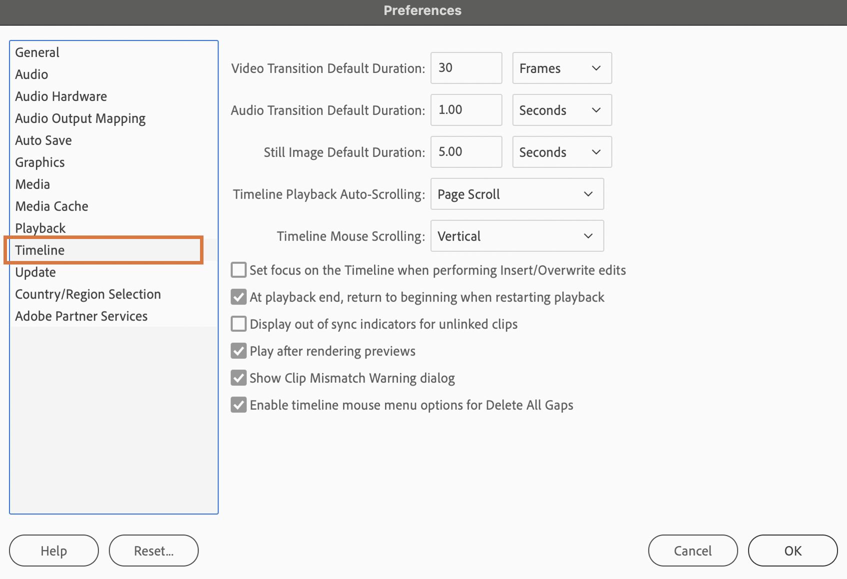Select the General preferences category
This screenshot has width=847, height=579.
[37, 52]
